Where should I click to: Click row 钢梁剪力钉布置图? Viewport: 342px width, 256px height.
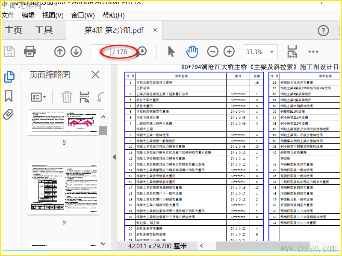pos(305,152)
